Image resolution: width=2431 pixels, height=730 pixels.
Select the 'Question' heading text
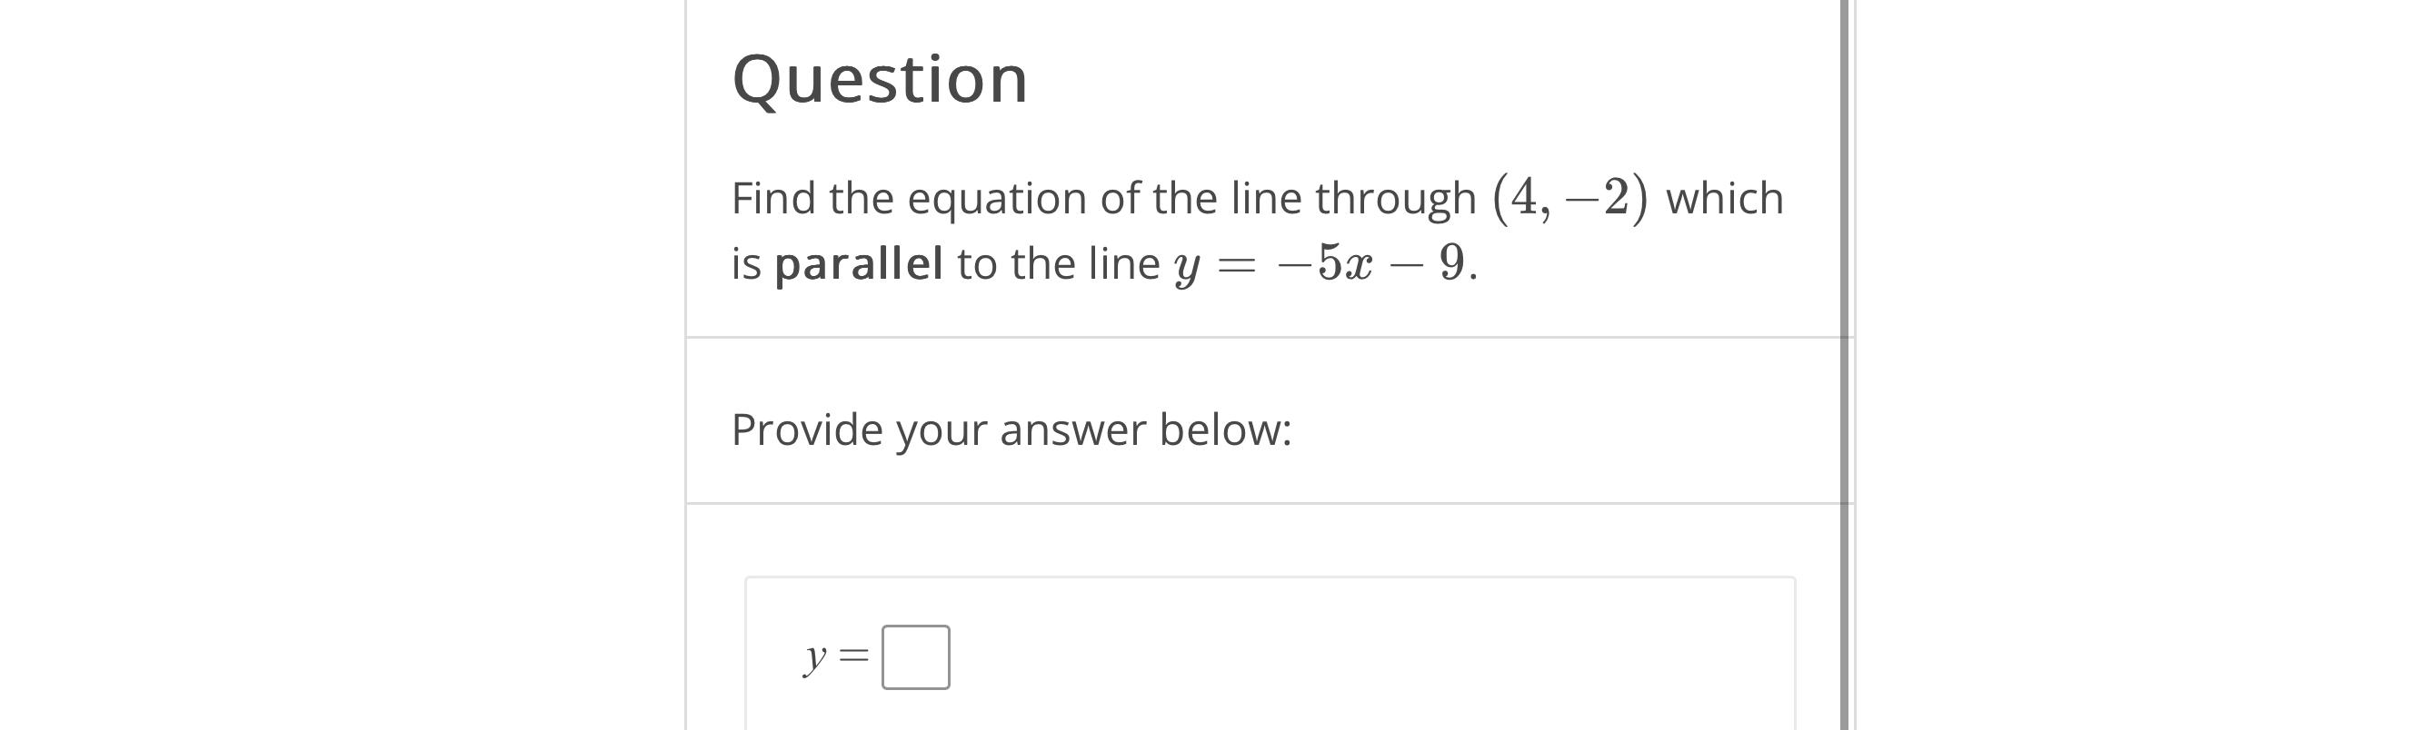[881, 79]
